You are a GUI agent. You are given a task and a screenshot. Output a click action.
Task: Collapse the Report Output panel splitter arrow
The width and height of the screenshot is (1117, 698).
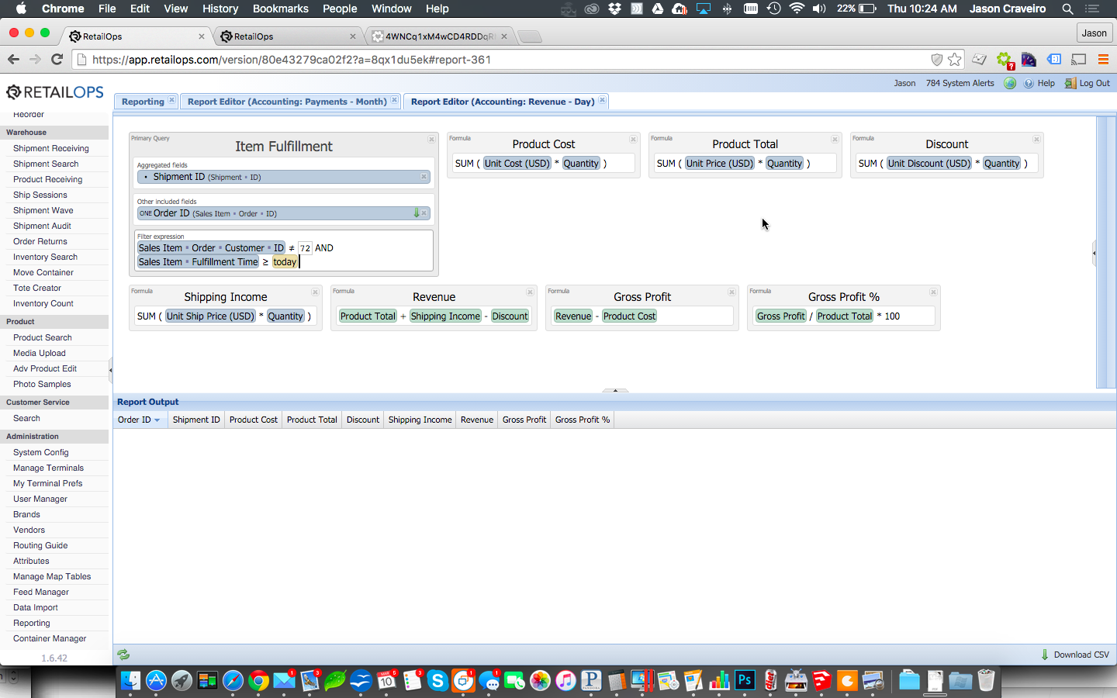(x=615, y=390)
